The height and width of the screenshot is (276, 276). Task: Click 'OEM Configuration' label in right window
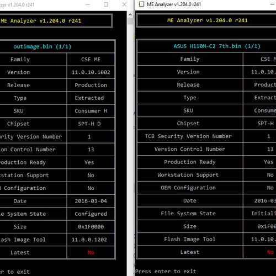click(188, 188)
